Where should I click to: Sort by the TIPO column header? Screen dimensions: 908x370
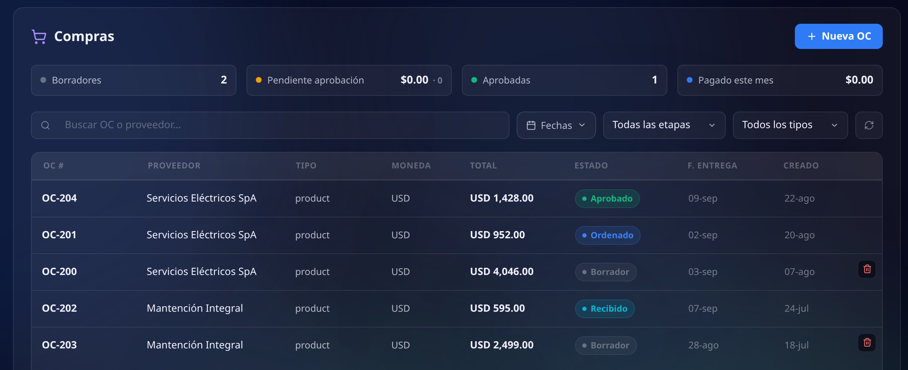coord(306,166)
